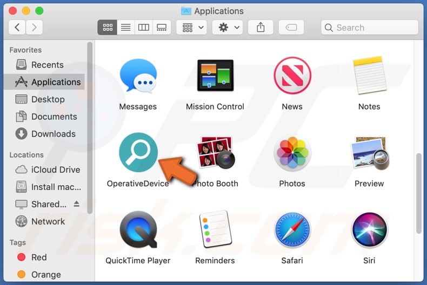Image resolution: width=427 pixels, height=285 pixels.
Task: Launch the Safari browser icon
Action: pos(292,230)
